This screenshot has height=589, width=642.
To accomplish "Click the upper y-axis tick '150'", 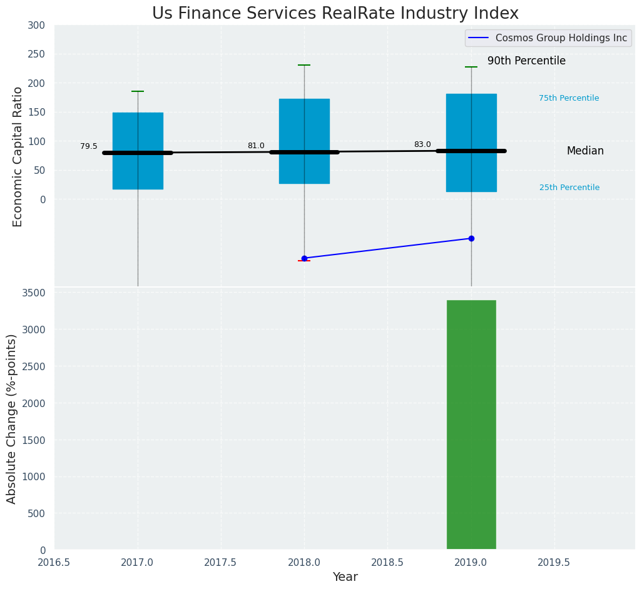I will [36, 113].
